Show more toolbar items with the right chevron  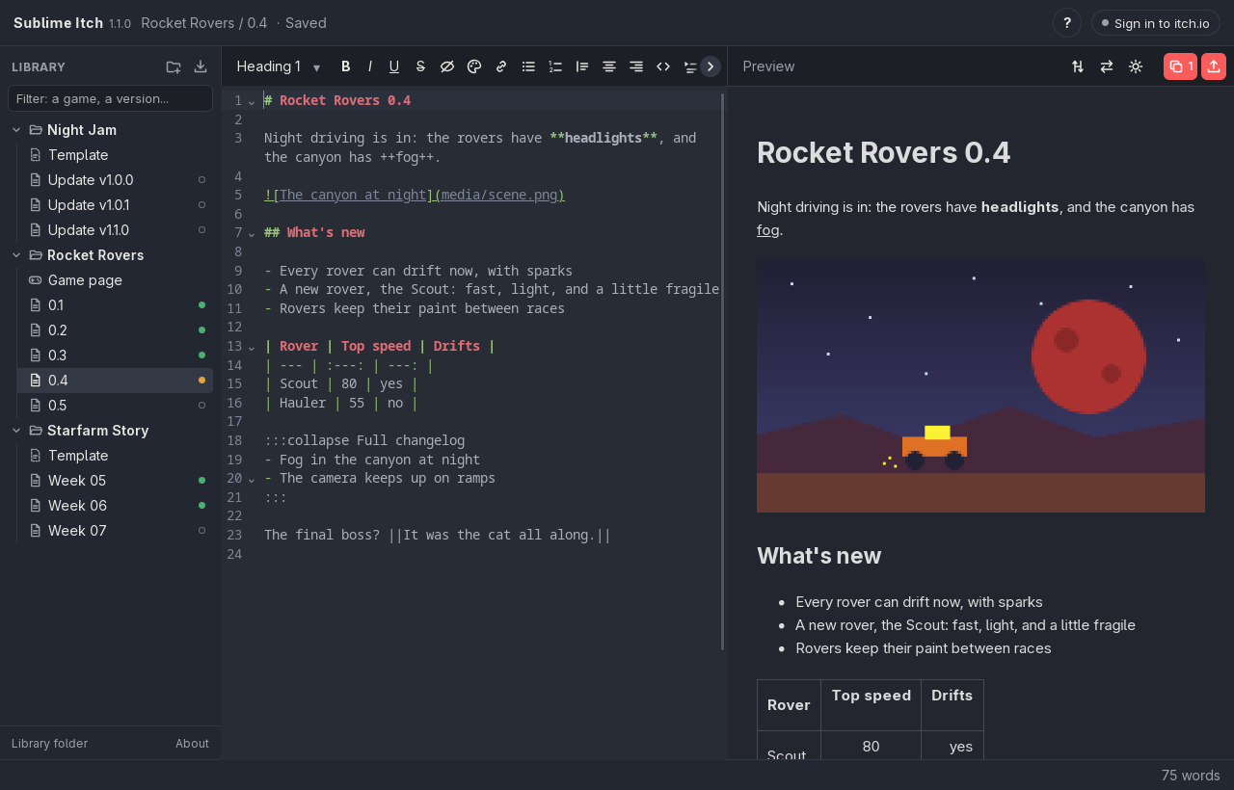[x=711, y=66]
